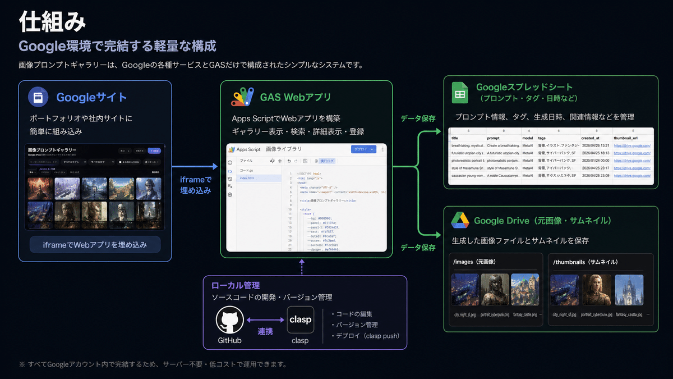
Task: Click the fantasy_castle.jpg thumbnail image
Action: pos(629,290)
